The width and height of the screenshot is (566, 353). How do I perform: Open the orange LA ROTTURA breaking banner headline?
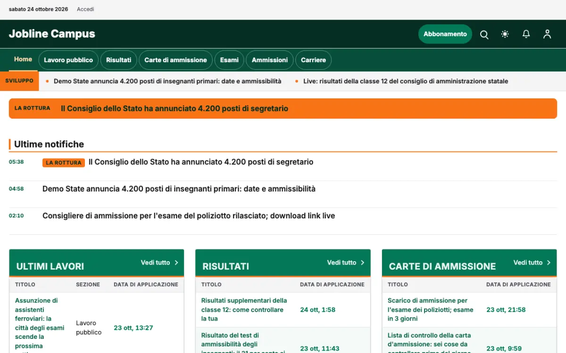coord(175,109)
